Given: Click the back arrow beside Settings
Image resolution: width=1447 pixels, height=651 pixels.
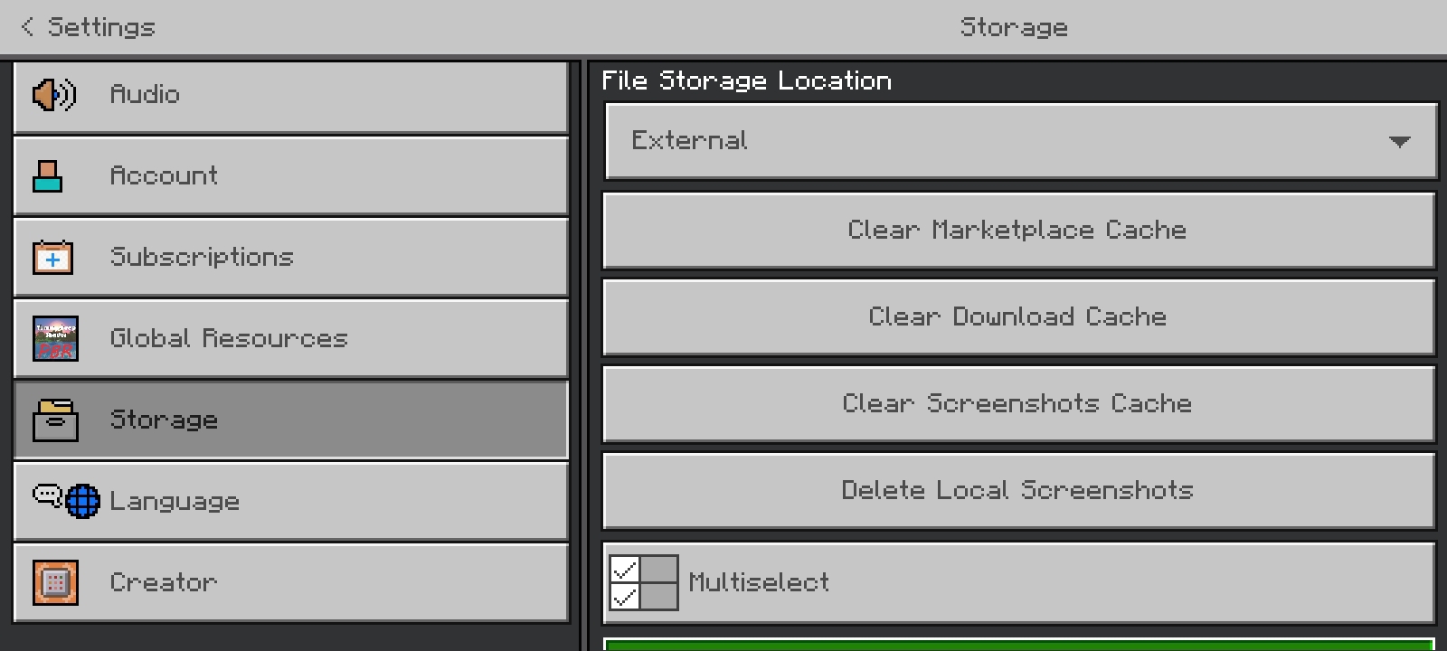Looking at the screenshot, I should (27, 27).
